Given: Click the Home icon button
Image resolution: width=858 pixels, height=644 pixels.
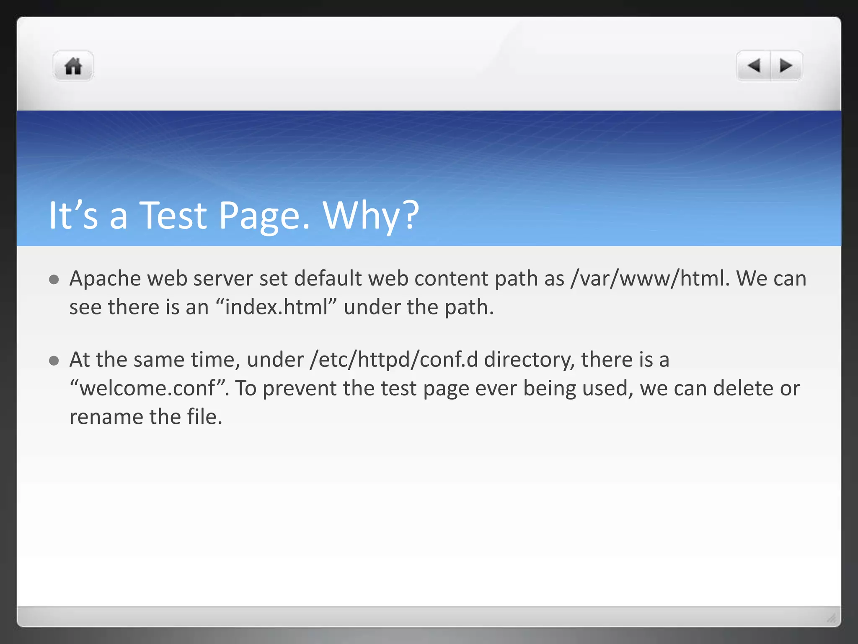Looking at the screenshot, I should [73, 66].
